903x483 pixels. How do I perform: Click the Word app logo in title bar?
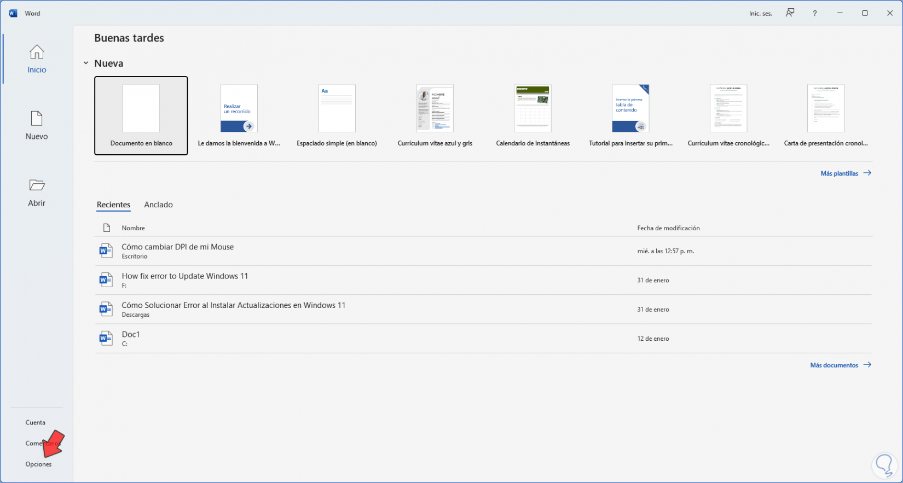[x=13, y=13]
